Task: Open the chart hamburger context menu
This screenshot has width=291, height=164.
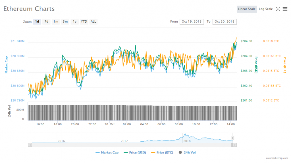Action: (285, 9)
